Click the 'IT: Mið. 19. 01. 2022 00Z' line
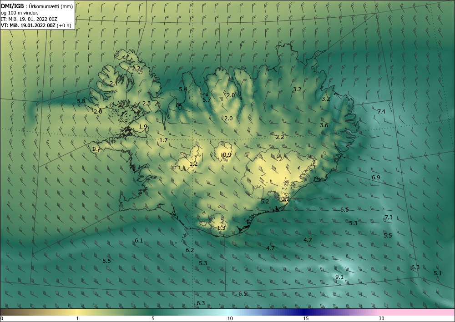The width and height of the screenshot is (455, 322). click(29, 19)
